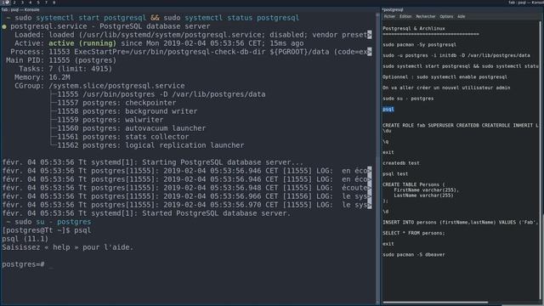Click the 'sudo su - postgres' line in editor
544x306 pixels.
[x=408, y=99]
